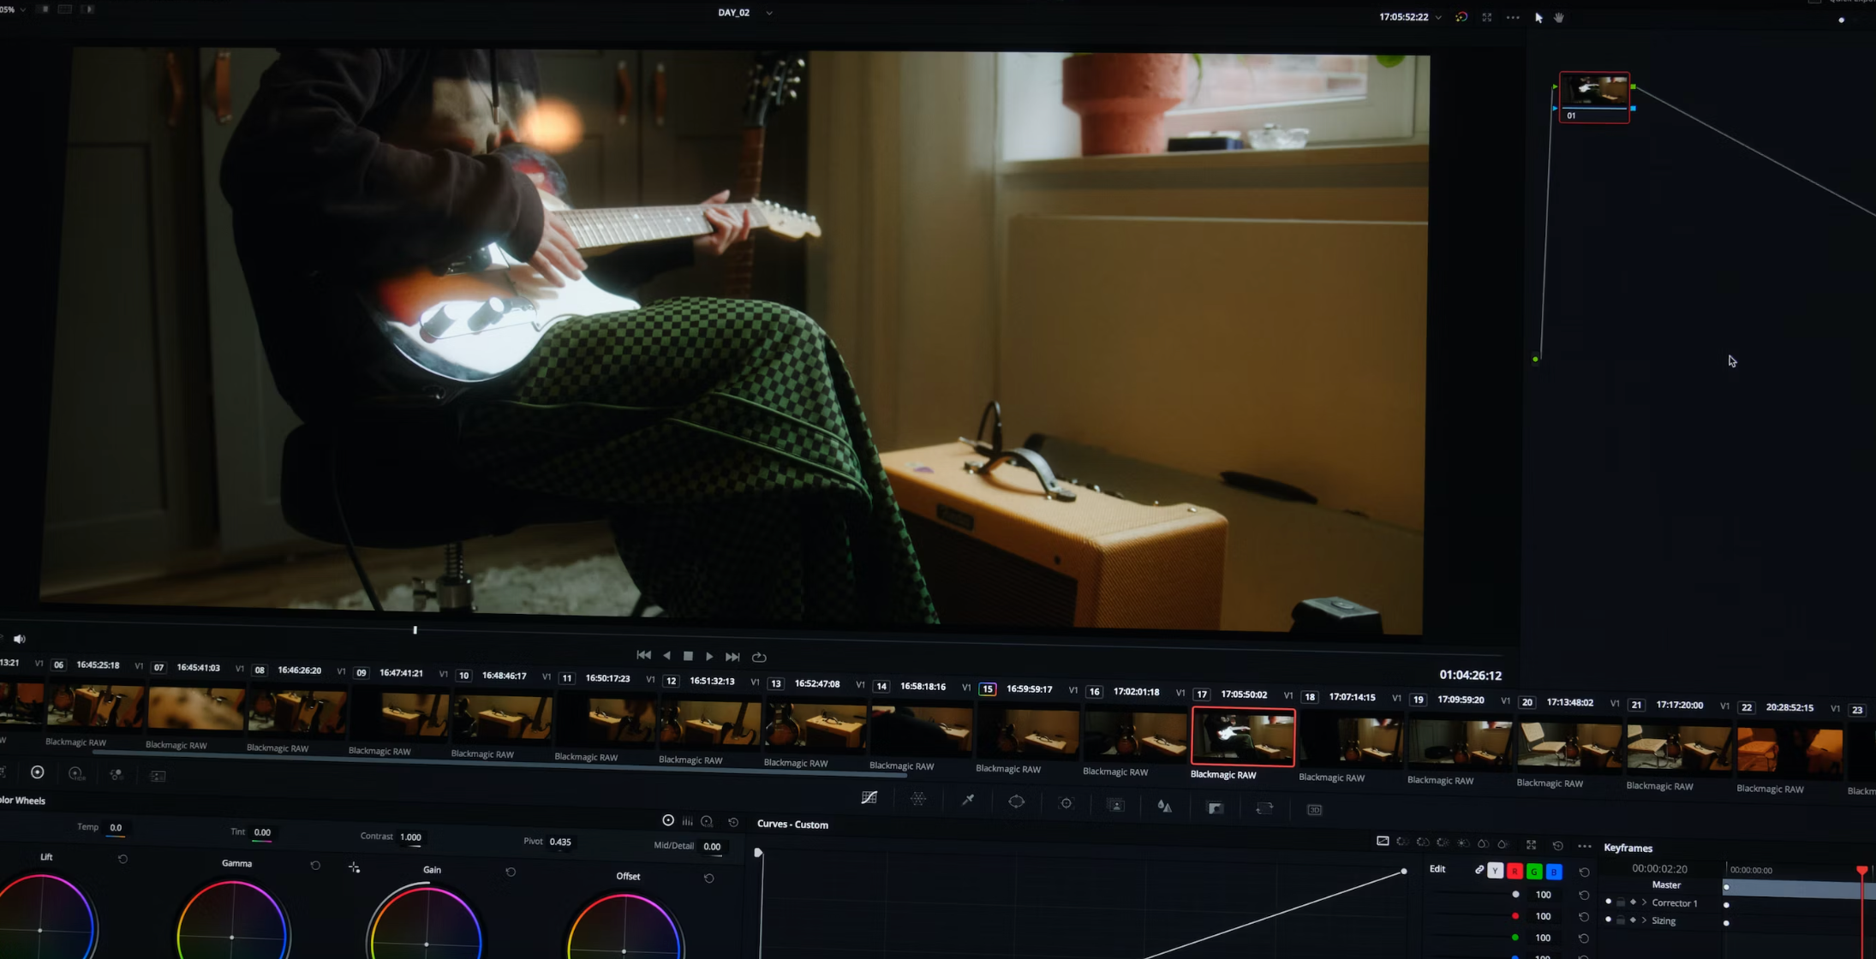Click the Temp value field
Image resolution: width=1876 pixels, height=959 pixels.
[x=116, y=828]
